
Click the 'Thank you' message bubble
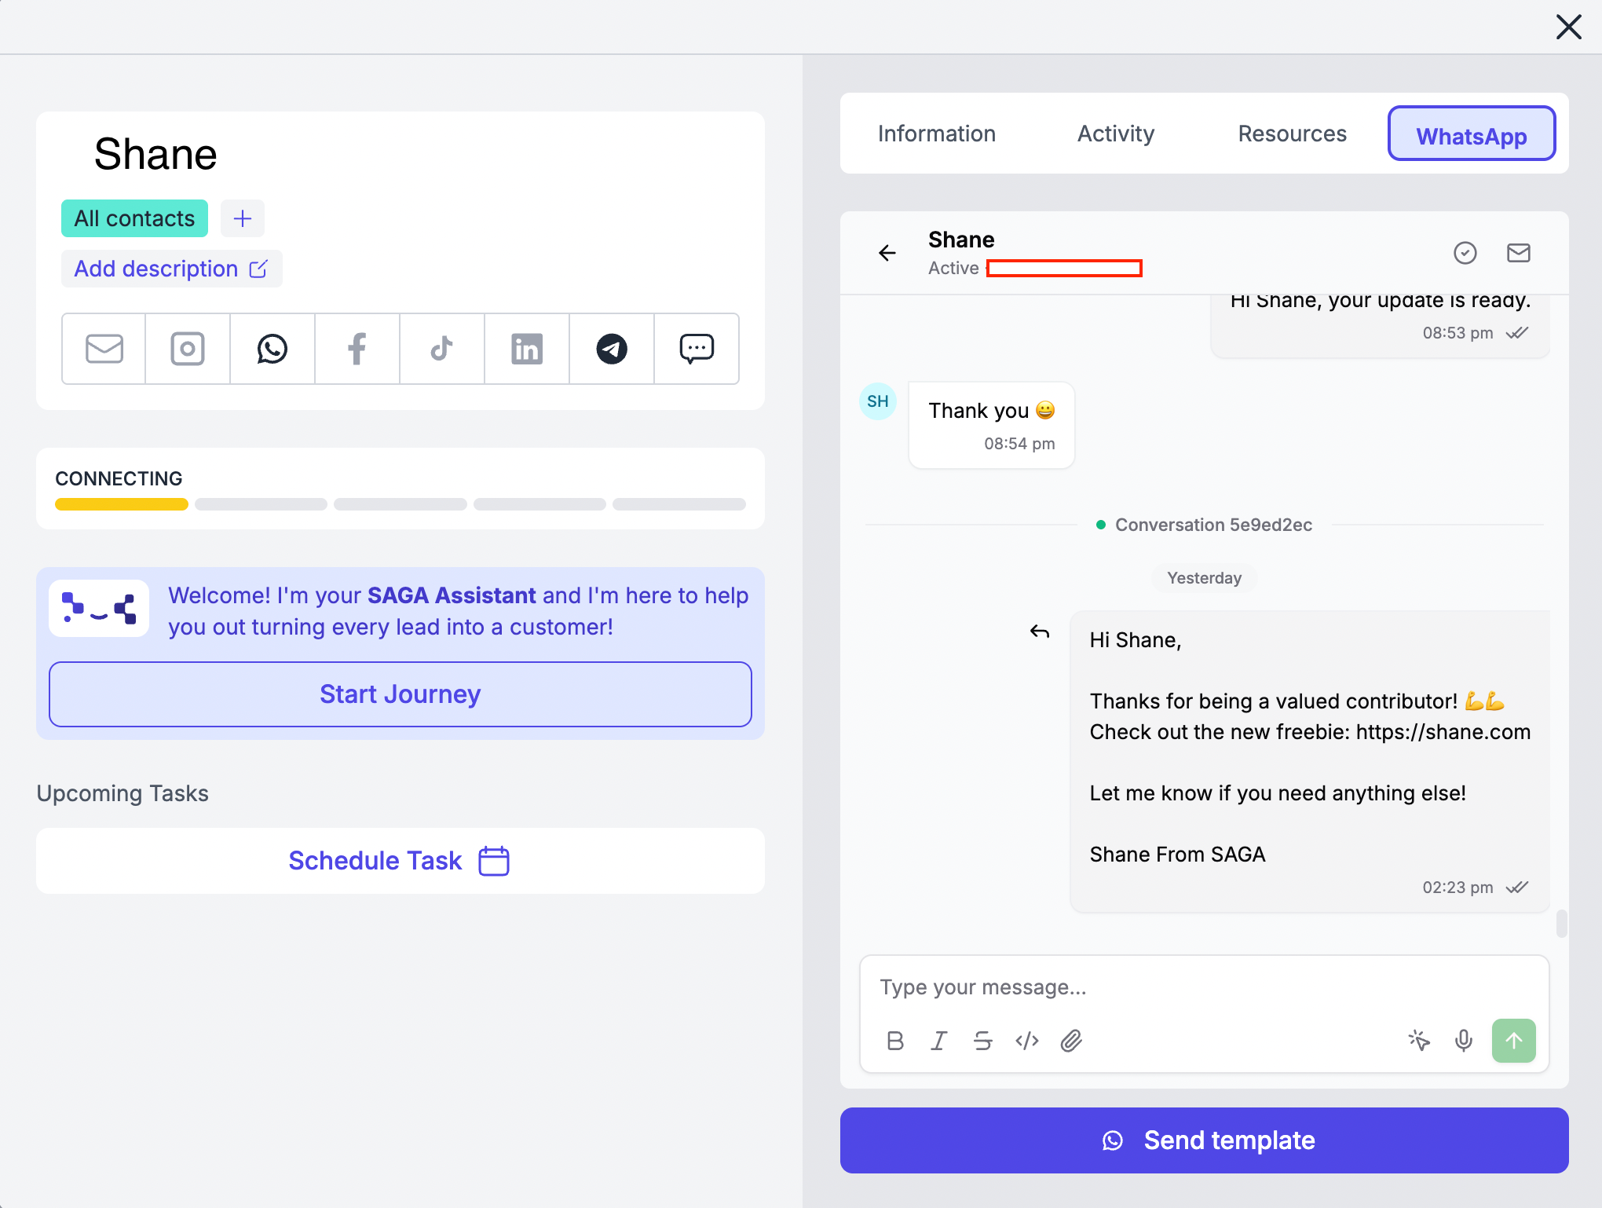(992, 425)
